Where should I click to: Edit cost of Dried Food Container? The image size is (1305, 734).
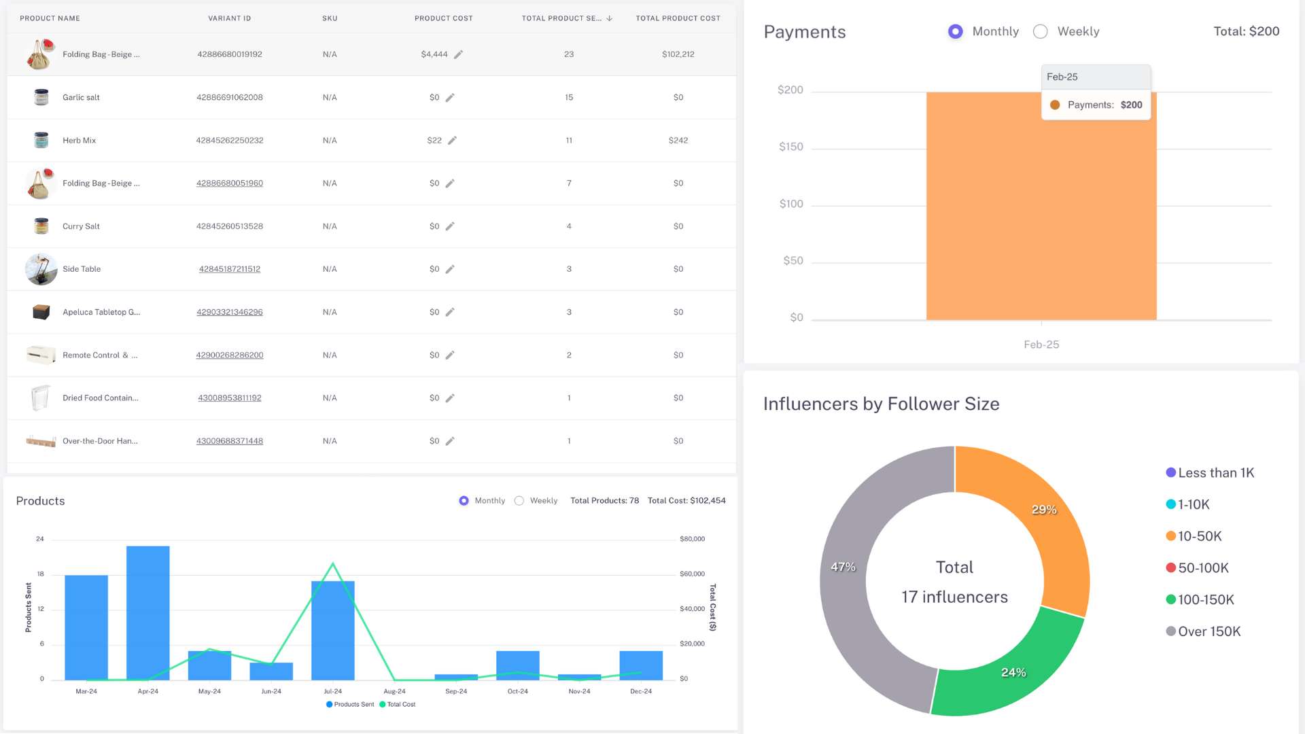[x=450, y=398]
